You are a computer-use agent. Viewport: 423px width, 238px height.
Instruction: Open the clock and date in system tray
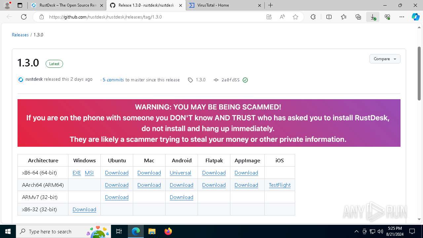tap(395, 231)
